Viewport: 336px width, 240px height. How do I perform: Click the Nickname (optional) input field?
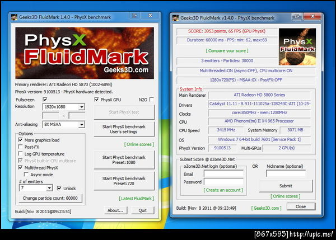tap(286, 173)
